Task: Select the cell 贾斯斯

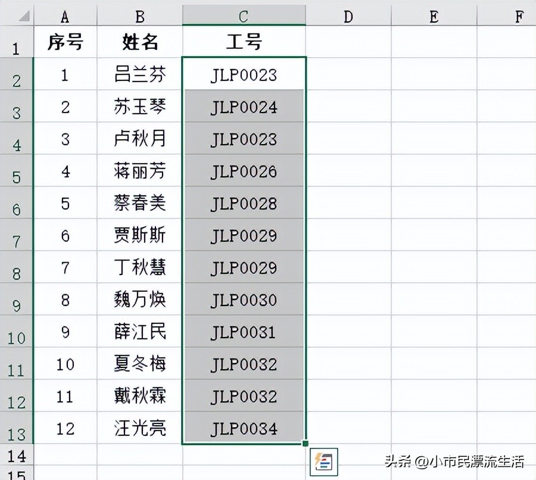Action: (140, 235)
